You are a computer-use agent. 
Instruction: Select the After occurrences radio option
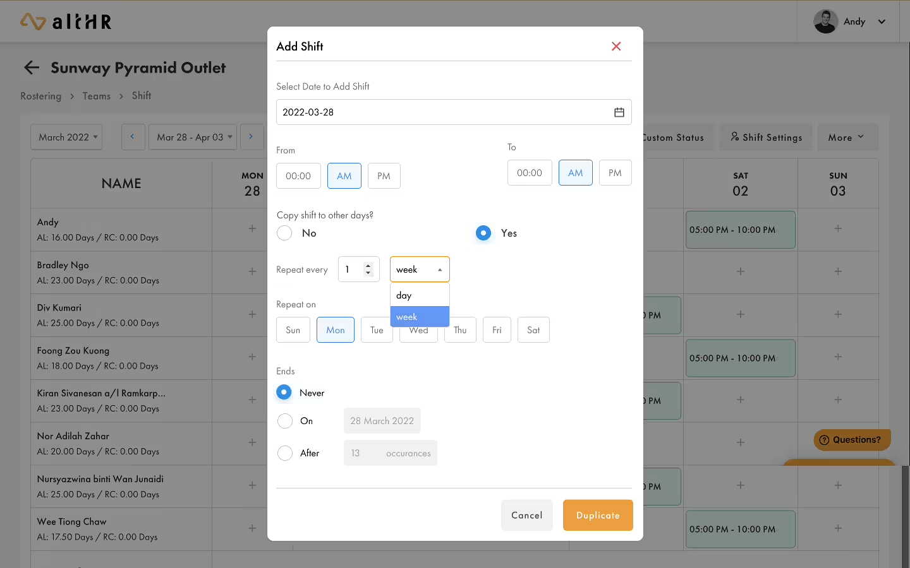285,453
